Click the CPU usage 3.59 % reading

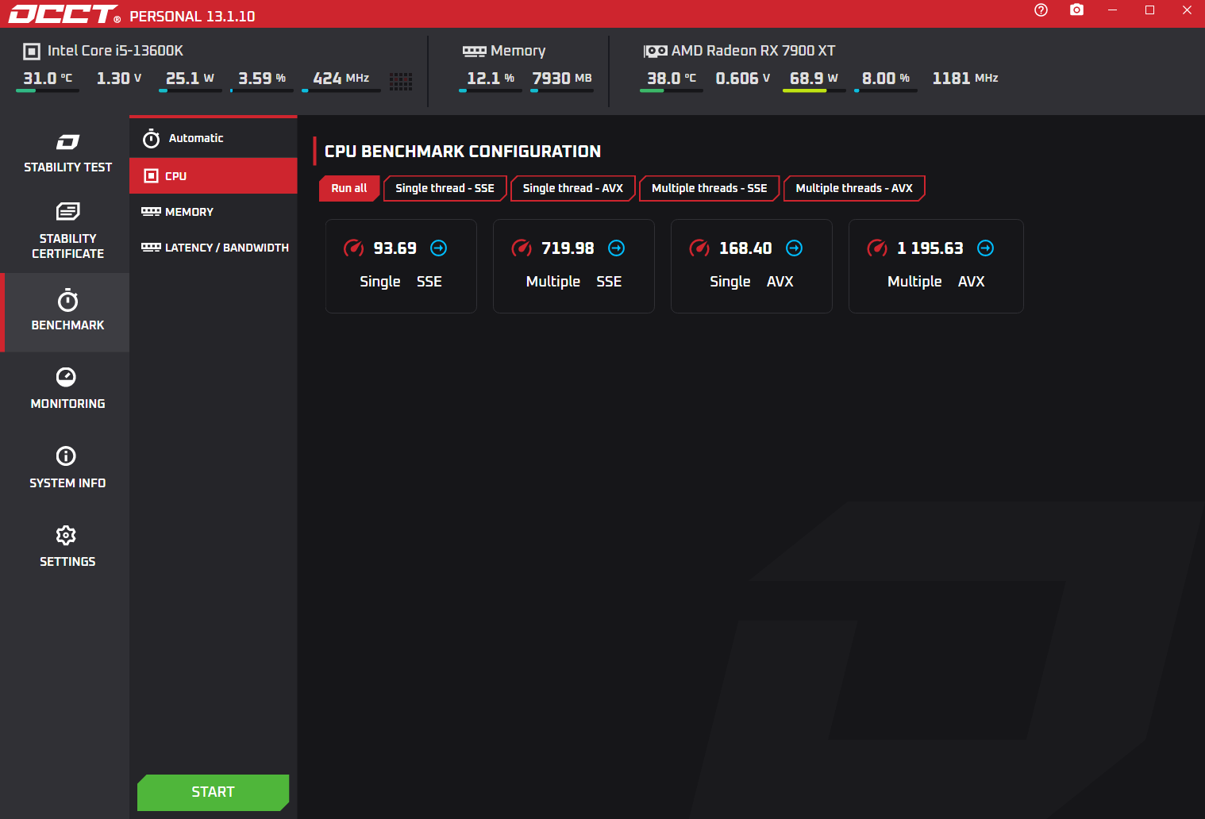coord(262,79)
